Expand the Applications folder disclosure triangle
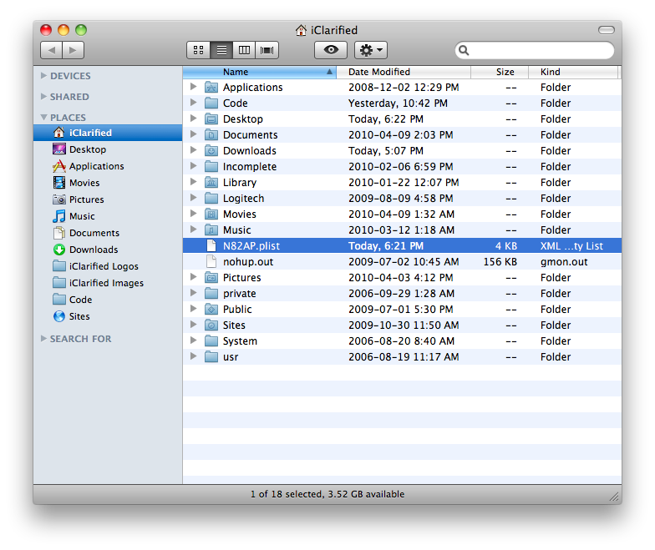The width and height of the screenshot is (655, 550). pyautogui.click(x=193, y=87)
